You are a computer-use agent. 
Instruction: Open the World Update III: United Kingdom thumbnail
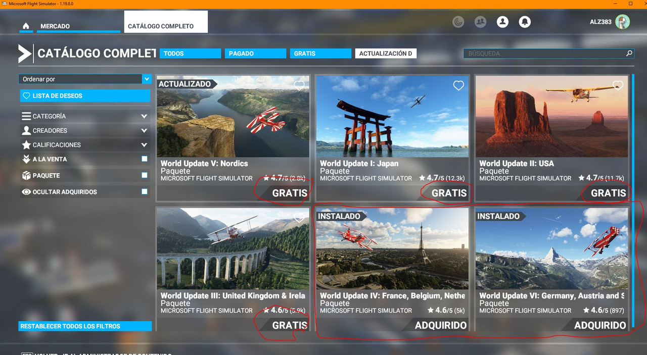pyautogui.click(x=233, y=249)
